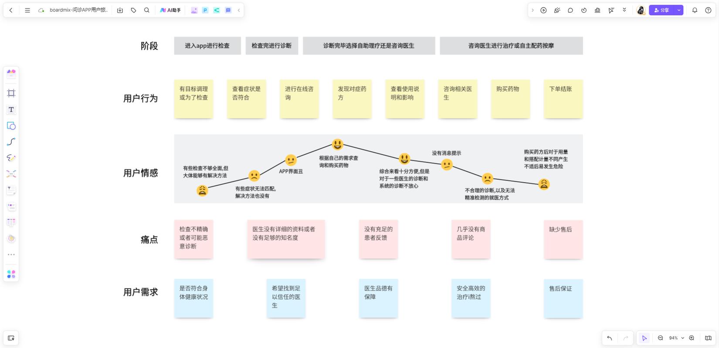The image size is (719, 348).
Task: Open help question mark icon
Action: click(x=708, y=10)
